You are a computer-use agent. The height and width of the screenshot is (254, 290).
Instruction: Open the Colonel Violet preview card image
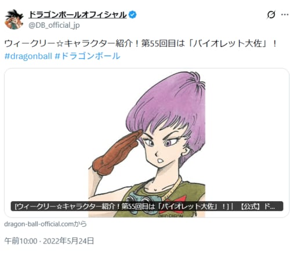(x=147, y=143)
